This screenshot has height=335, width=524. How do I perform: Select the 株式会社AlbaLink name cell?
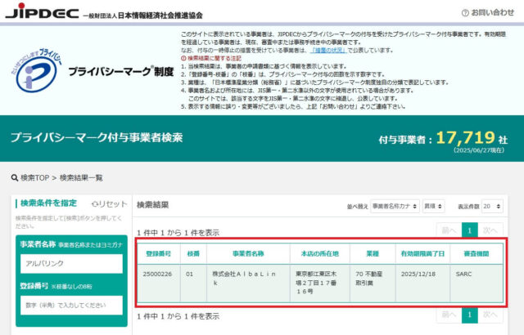248,283
